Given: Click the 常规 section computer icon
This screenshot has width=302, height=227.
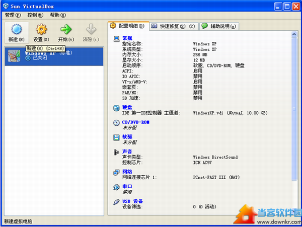Looking at the screenshot, I should 116,39.
